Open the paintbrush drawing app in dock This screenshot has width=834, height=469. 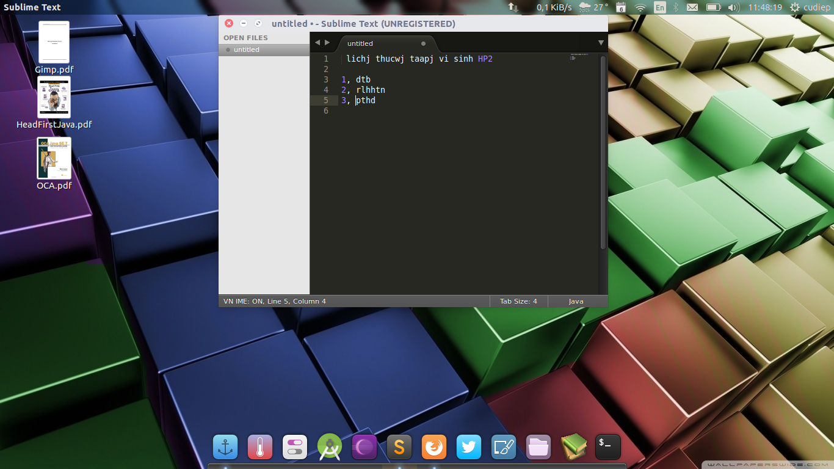(504, 448)
